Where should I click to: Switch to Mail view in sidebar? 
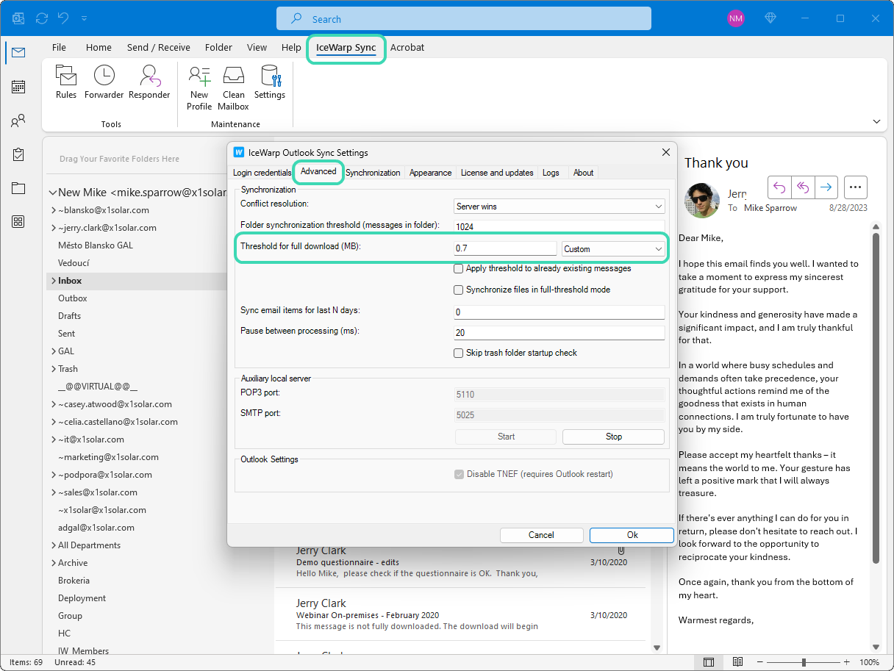18,52
